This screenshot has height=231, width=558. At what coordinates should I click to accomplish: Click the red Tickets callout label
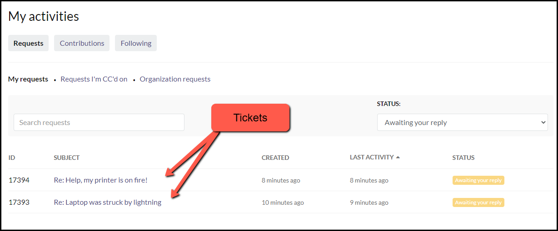point(250,118)
